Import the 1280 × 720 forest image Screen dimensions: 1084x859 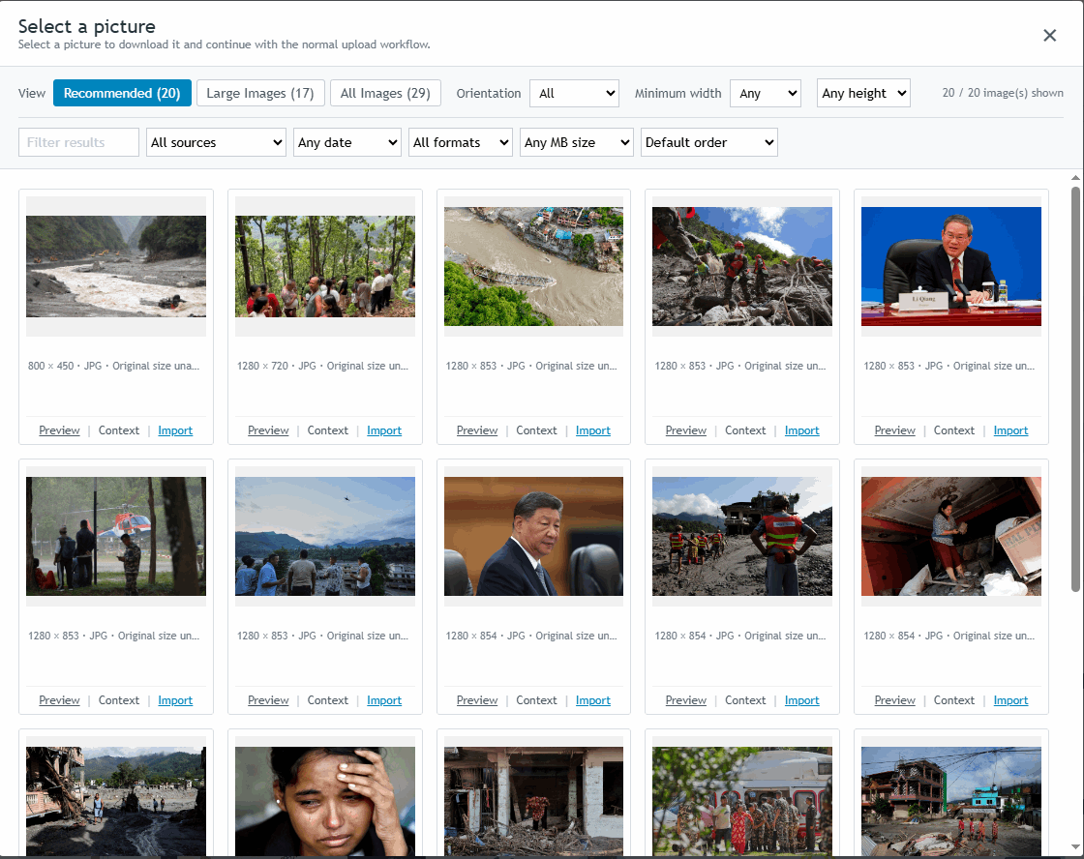tap(384, 430)
